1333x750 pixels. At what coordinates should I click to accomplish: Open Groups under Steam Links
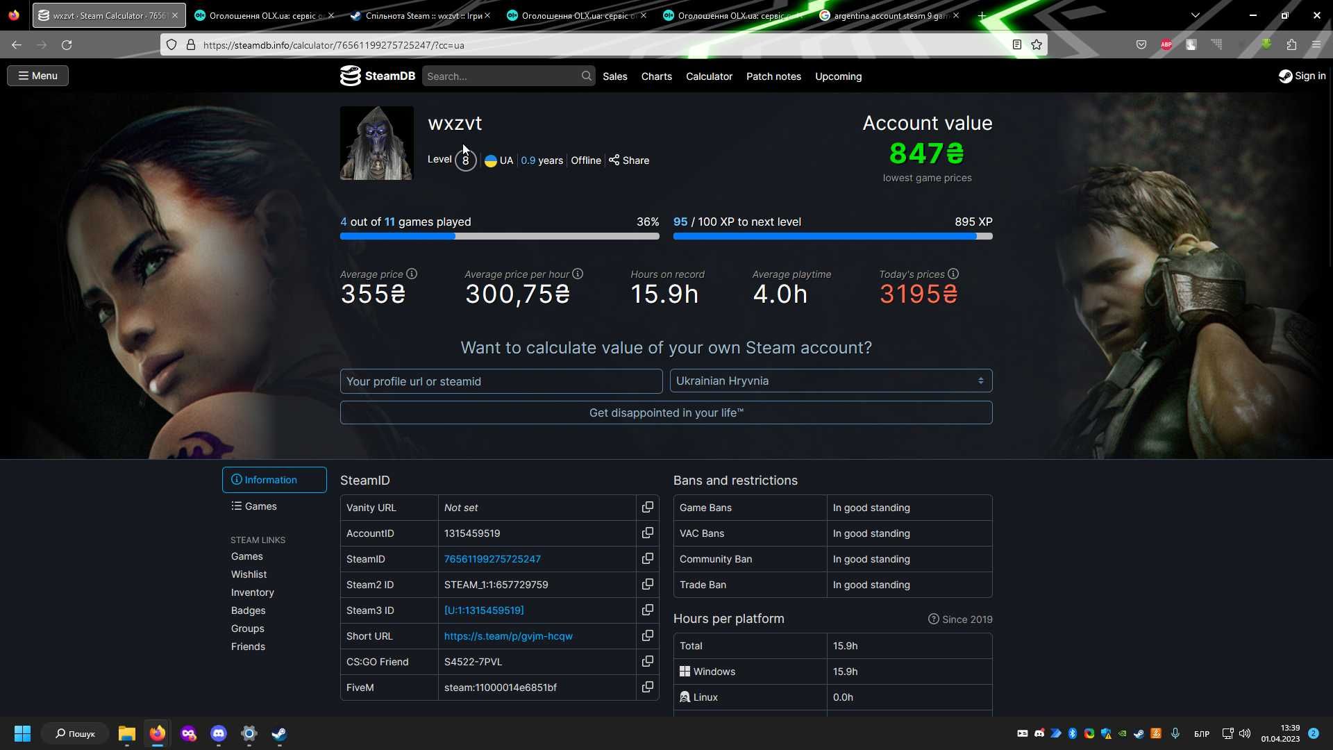(x=248, y=628)
